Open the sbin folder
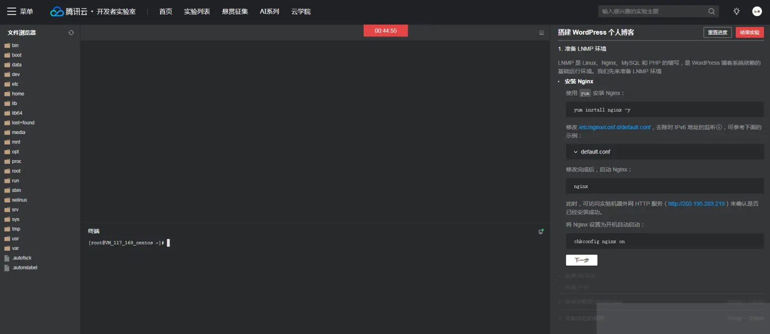Image resolution: width=770 pixels, height=334 pixels. click(13, 190)
